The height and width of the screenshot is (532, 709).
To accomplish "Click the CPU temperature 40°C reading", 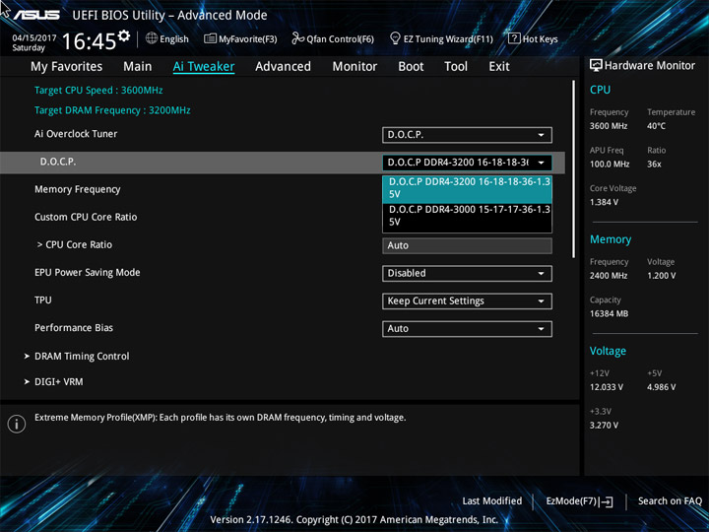I will click(x=656, y=126).
